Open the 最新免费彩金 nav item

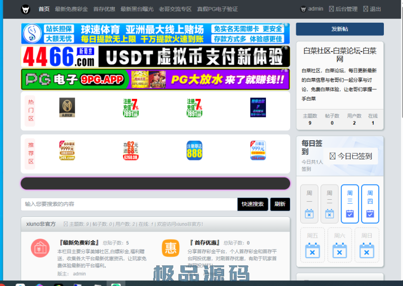point(71,9)
